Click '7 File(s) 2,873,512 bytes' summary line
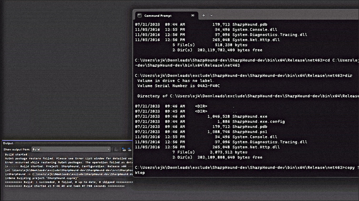Viewport: 359px width, 201px height. [x=210, y=152]
